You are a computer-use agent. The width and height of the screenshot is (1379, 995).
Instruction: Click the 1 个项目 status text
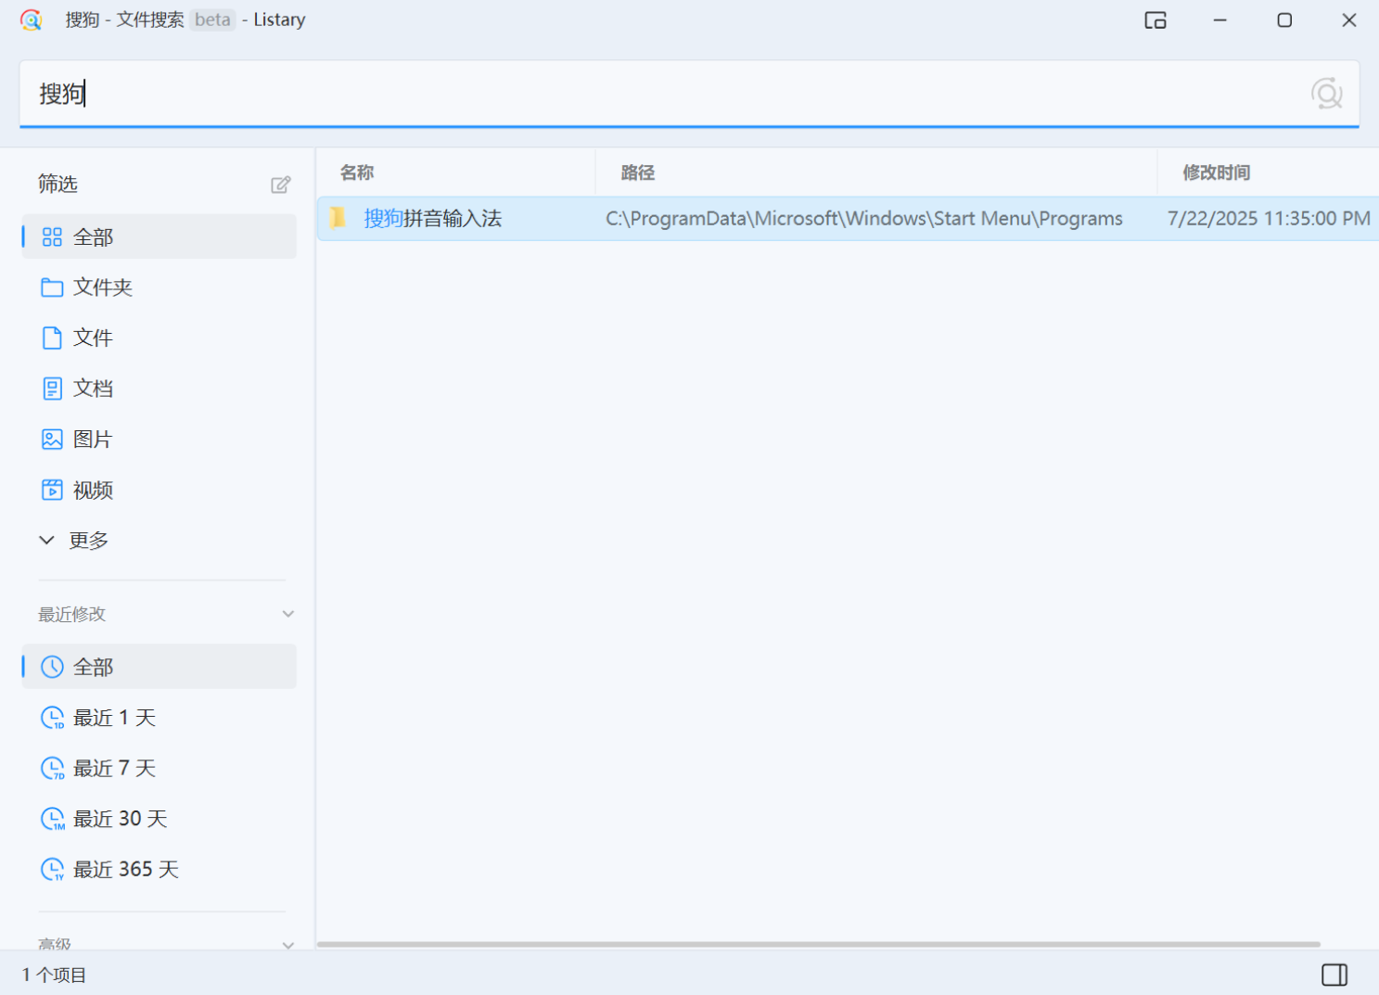54,975
